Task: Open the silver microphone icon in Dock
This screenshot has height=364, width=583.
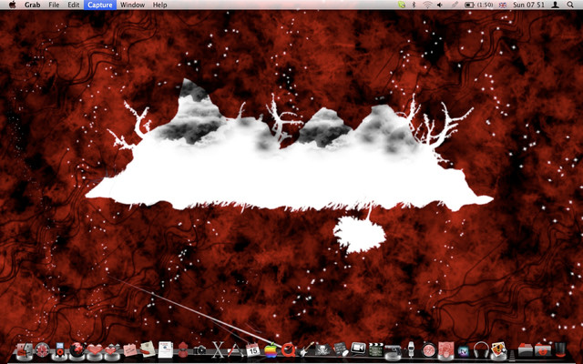Action: pyautogui.click(x=411, y=349)
